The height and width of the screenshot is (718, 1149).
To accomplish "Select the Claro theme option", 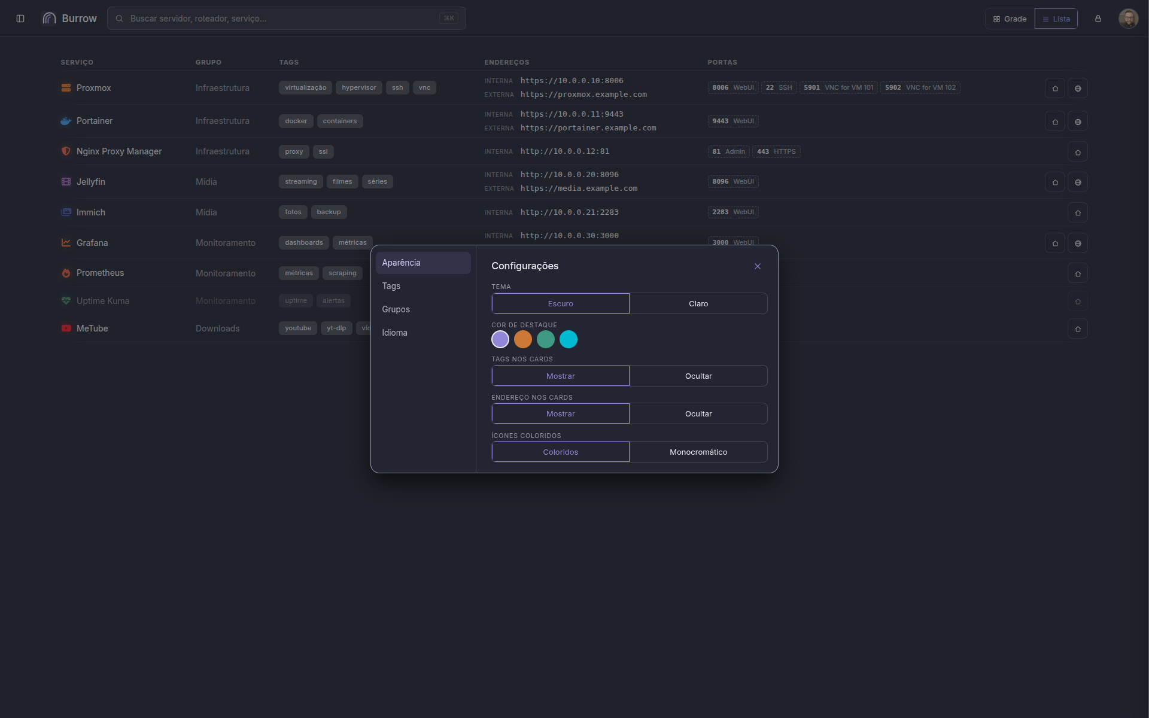I will pos(698,303).
